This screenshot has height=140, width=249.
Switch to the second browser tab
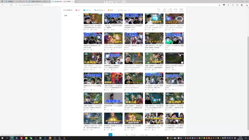pyautogui.click(x=40, y=2)
